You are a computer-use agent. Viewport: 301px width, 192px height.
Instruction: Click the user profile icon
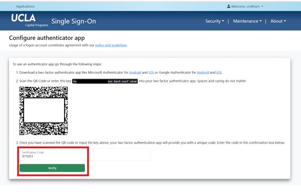click(229, 6)
